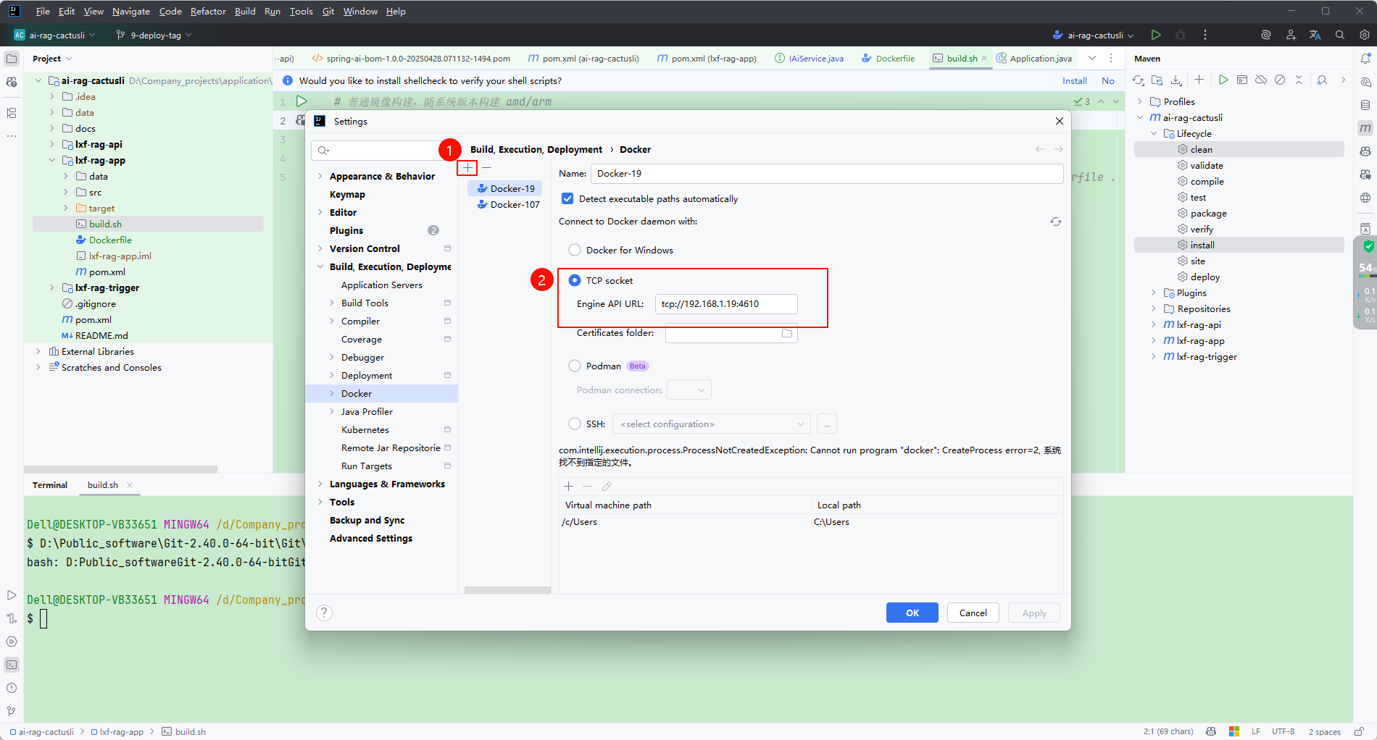Click Install link for shellcheck
This screenshot has height=740, width=1377.
pos(1074,80)
